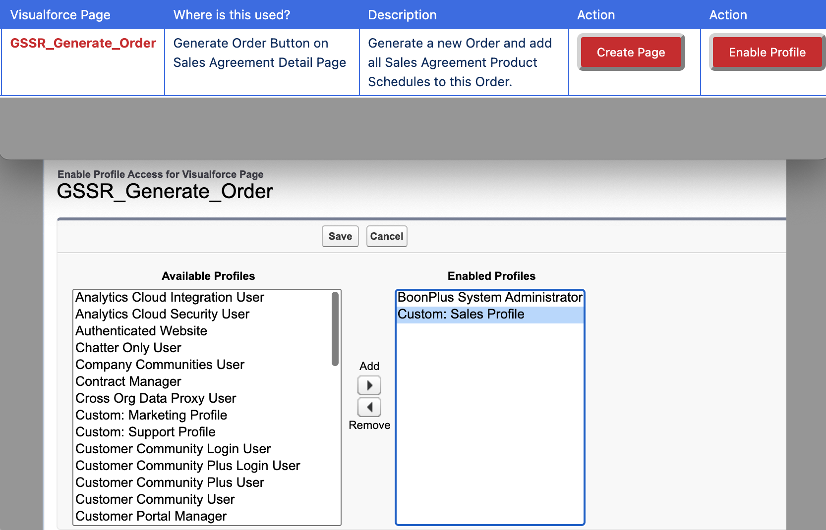Cancel the profile access changes
This screenshot has width=826, height=530.
pyautogui.click(x=387, y=236)
